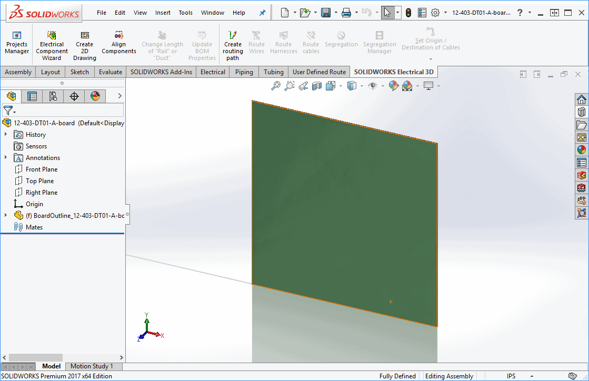
Task: Open the ConfigurationManager tab icon
Action: [53, 96]
